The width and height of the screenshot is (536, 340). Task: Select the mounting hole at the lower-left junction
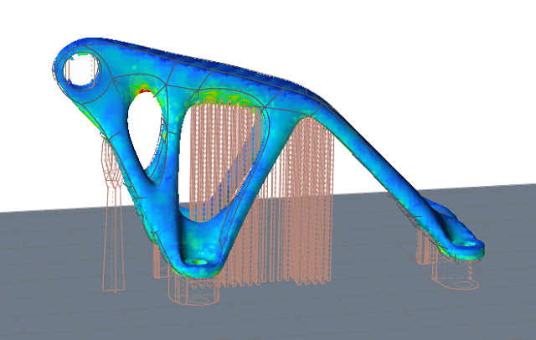(x=198, y=260)
